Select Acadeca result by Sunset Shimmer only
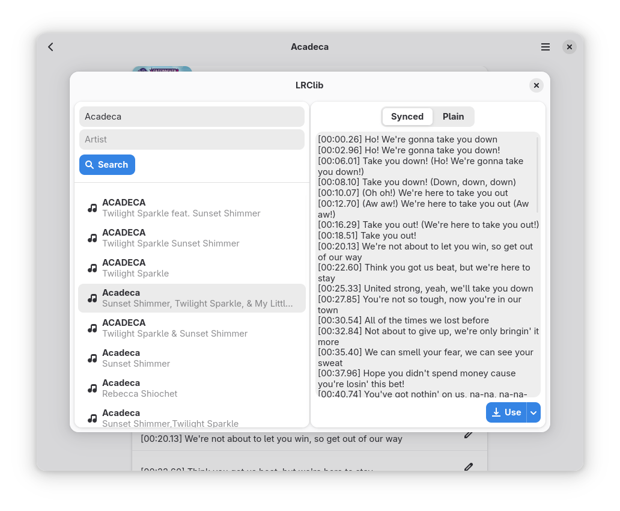Viewport: 620px width, 511px height. 192,358
